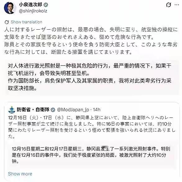Select the main Japanese post text

(91, 41)
